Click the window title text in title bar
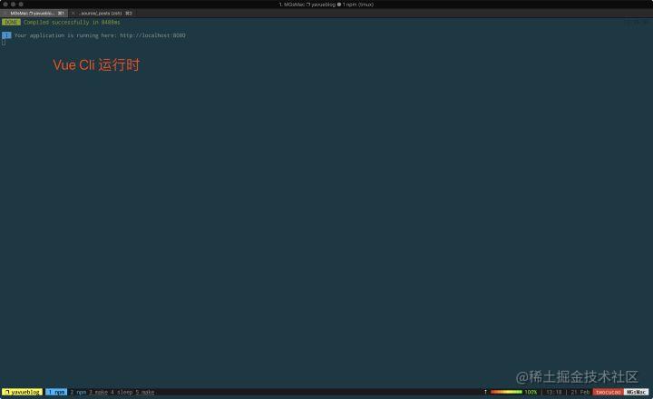Screen dimensions: 653x399 click(x=326, y=5)
